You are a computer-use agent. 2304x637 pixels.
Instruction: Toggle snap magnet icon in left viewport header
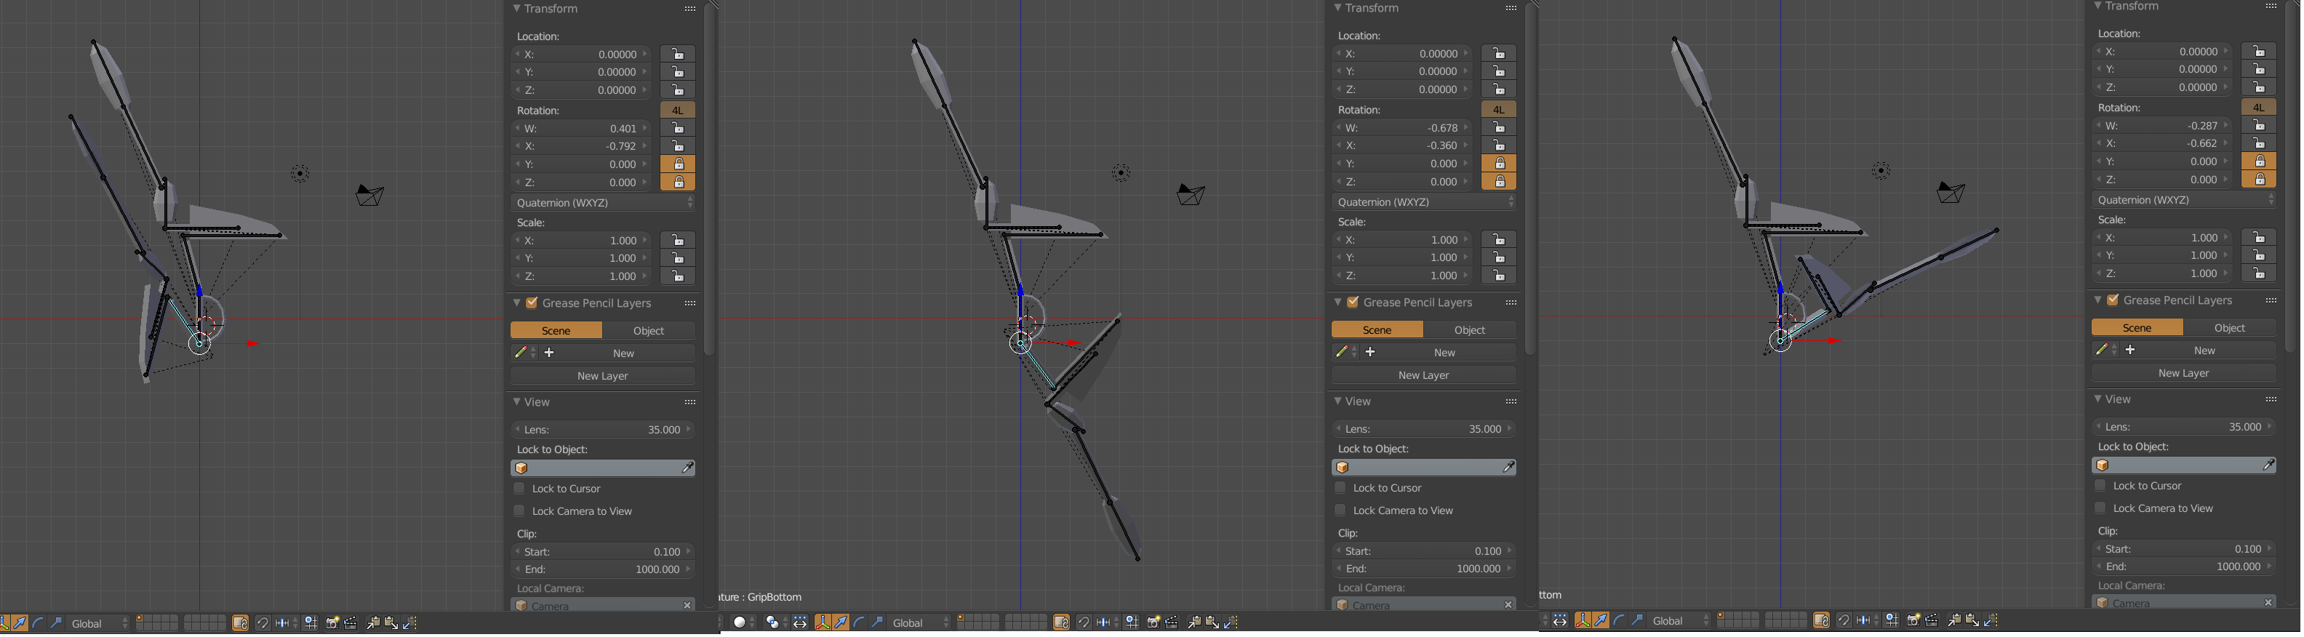coord(263,624)
